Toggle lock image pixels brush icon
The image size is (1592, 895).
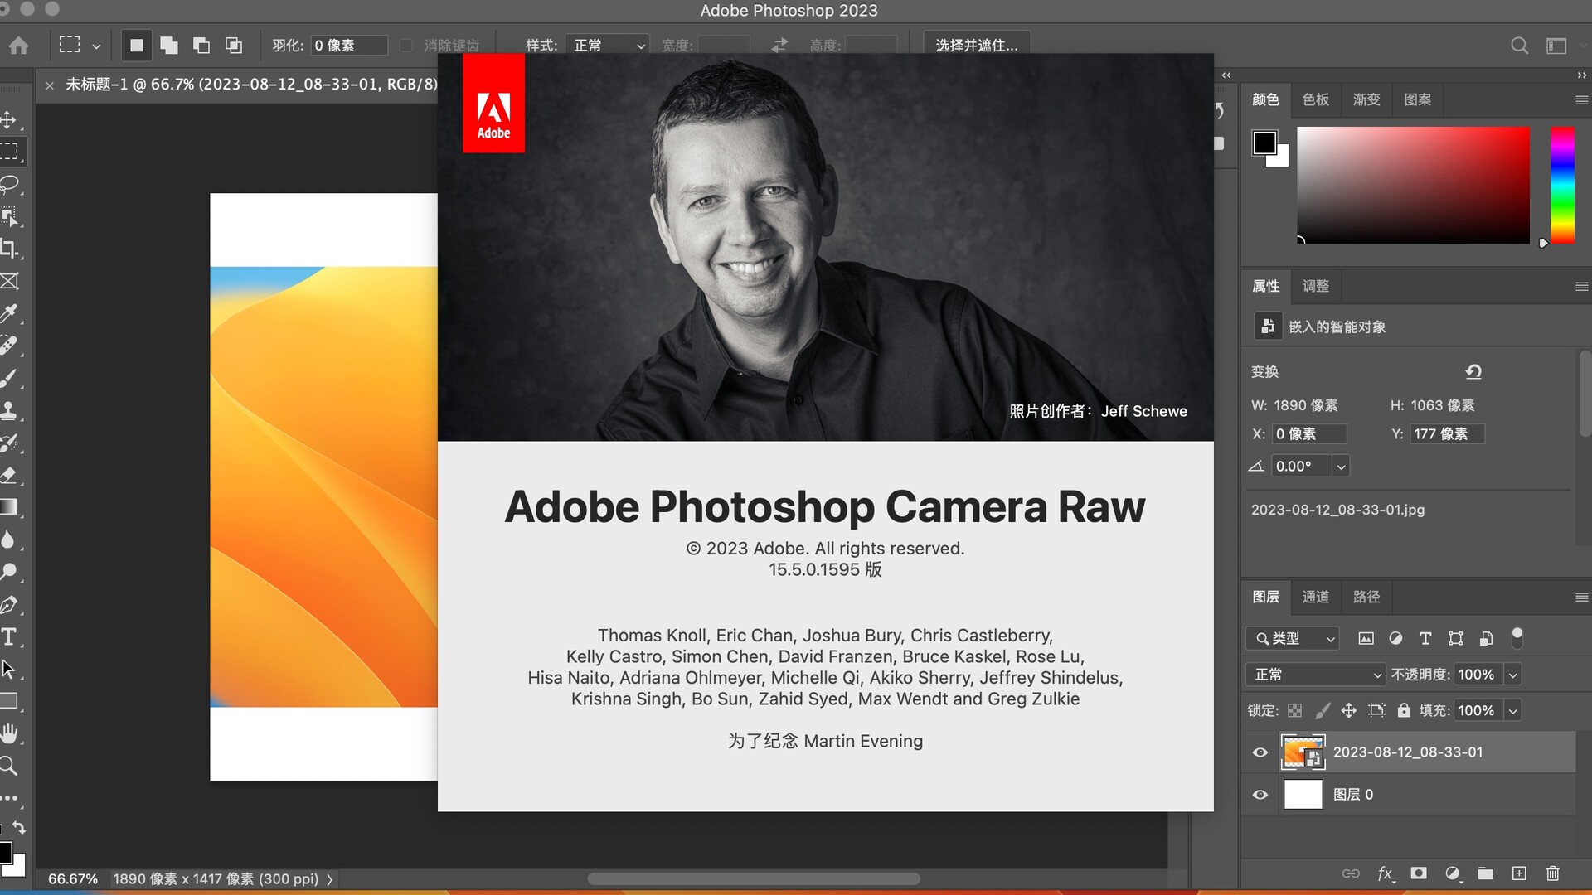coord(1323,710)
